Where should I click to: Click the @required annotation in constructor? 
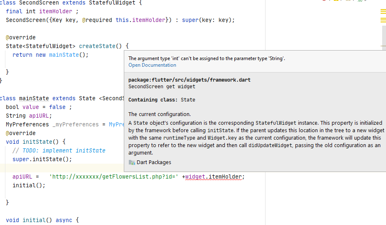pyautogui.click(x=97, y=20)
